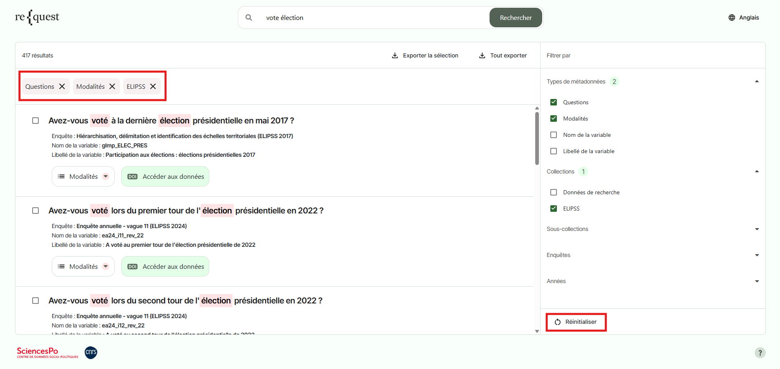Click the SciencesPo logo
This screenshot has height=369, width=780.
[47, 352]
